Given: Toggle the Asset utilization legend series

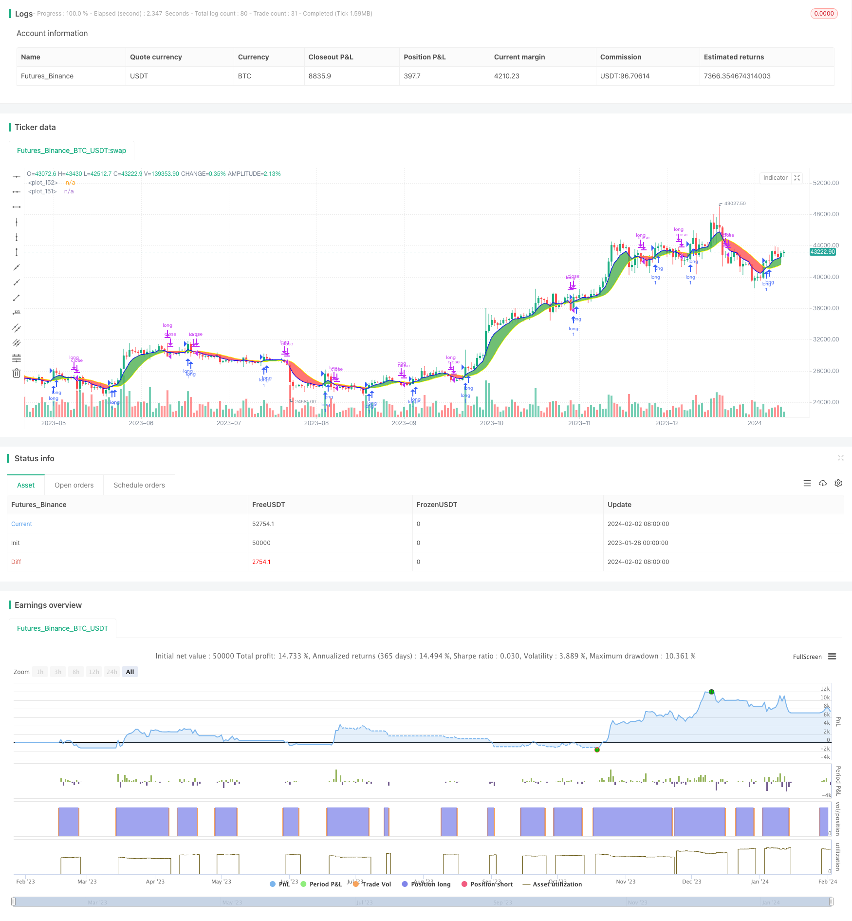Looking at the screenshot, I should coord(552,884).
